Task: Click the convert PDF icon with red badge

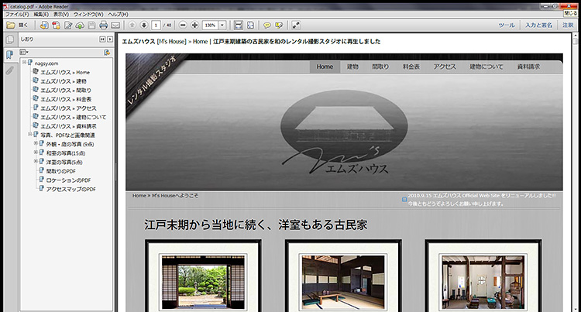Action: coord(56,26)
